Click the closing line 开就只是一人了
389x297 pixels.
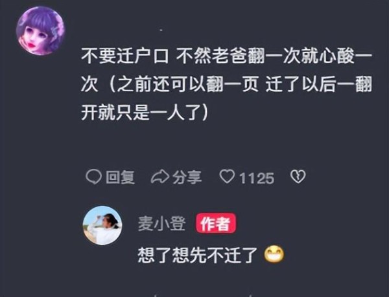pyautogui.click(x=141, y=113)
